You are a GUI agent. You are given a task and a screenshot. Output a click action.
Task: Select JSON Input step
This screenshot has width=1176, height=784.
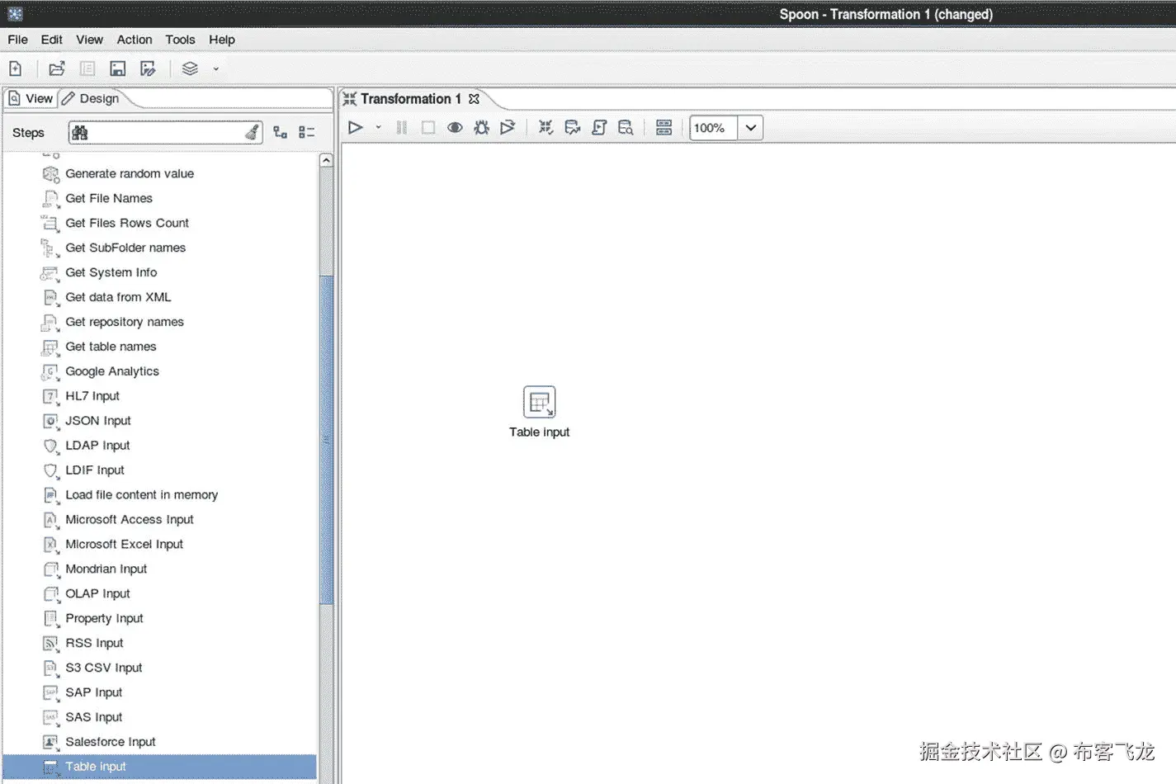click(98, 422)
